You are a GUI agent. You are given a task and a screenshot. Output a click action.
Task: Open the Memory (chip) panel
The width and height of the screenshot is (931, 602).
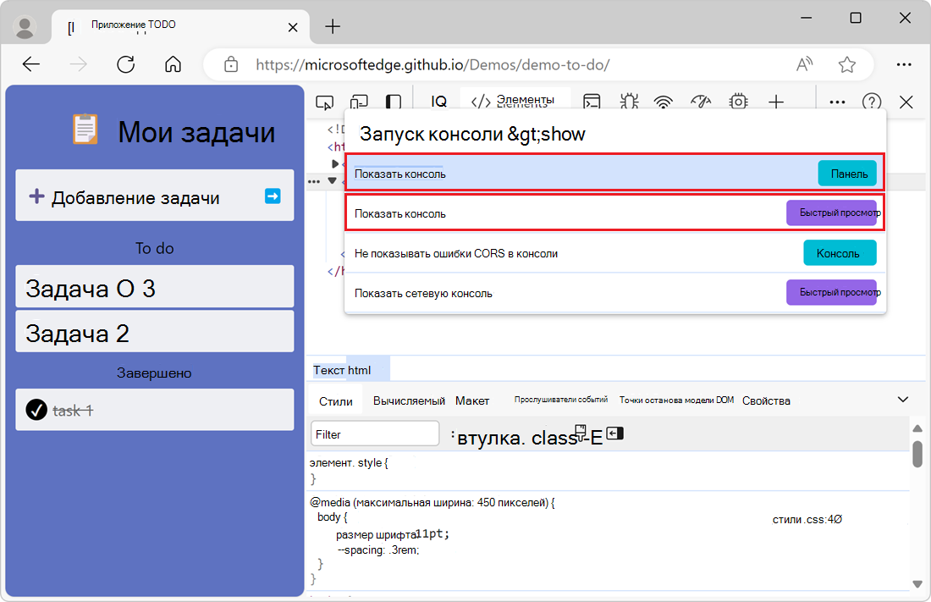point(737,102)
